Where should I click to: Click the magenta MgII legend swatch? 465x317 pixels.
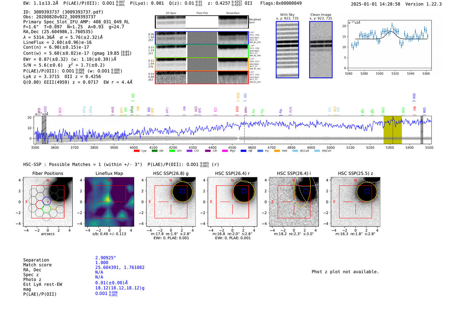(x=225, y=151)
